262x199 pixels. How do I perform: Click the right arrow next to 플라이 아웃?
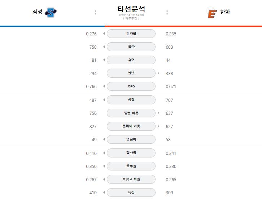click(x=158, y=126)
